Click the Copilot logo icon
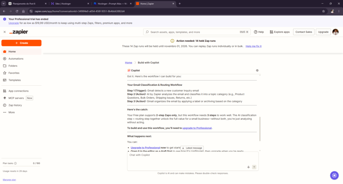 point(129,71)
